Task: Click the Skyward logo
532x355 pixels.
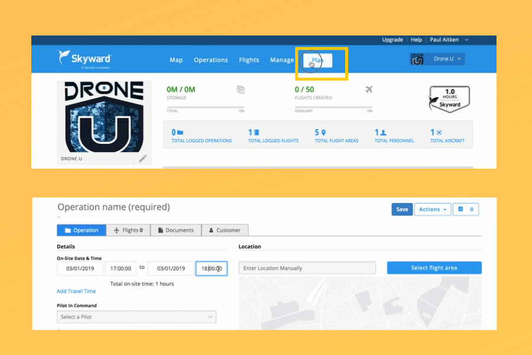Action: [x=85, y=59]
